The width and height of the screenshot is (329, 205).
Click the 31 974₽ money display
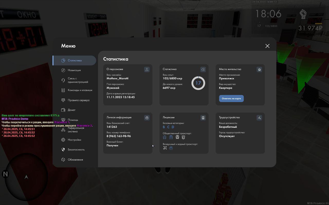[310, 28]
